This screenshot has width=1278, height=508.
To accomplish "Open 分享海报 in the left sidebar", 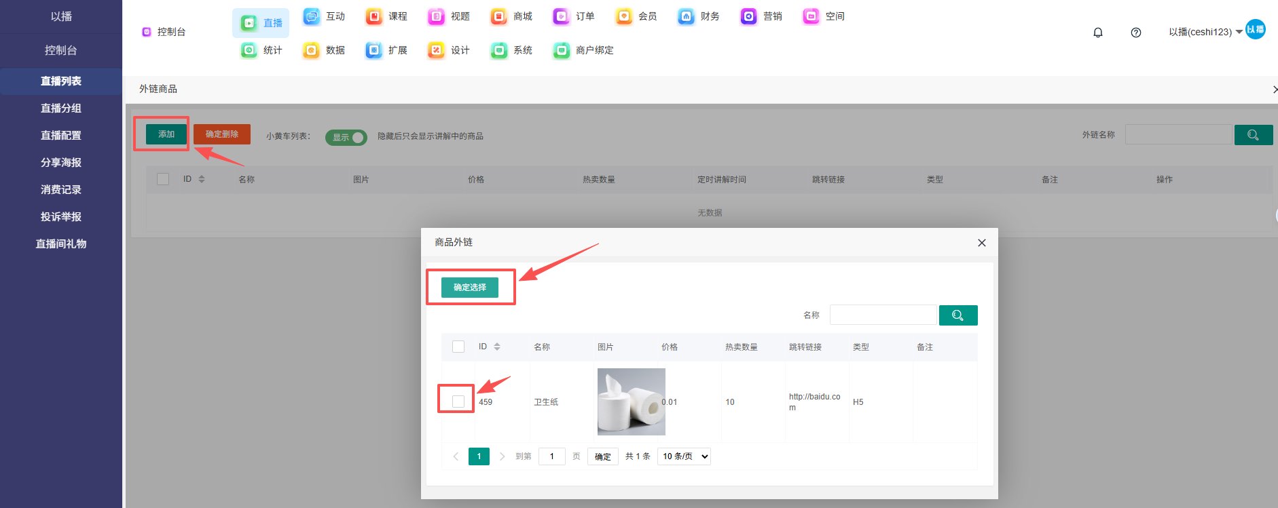I will coord(61,162).
